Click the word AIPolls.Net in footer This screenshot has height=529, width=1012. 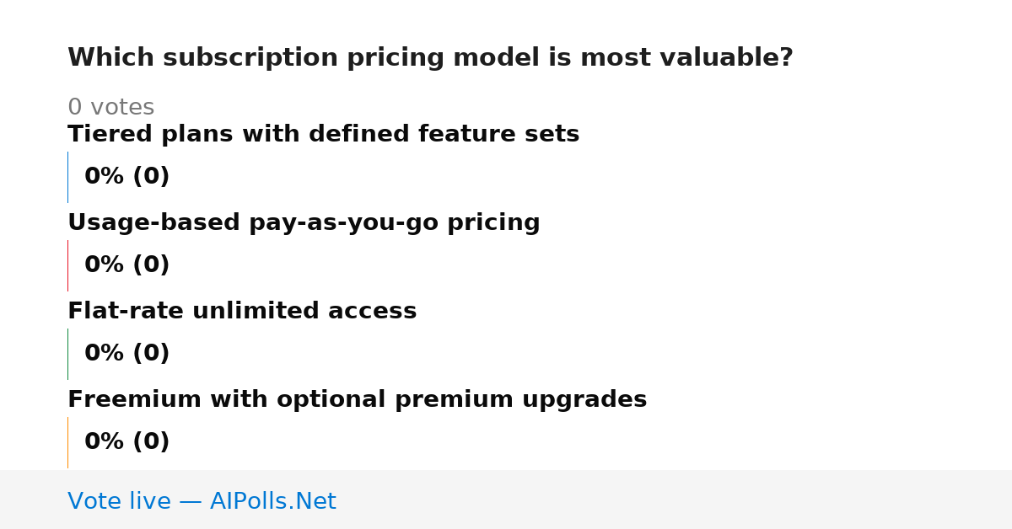pyautogui.click(x=272, y=501)
